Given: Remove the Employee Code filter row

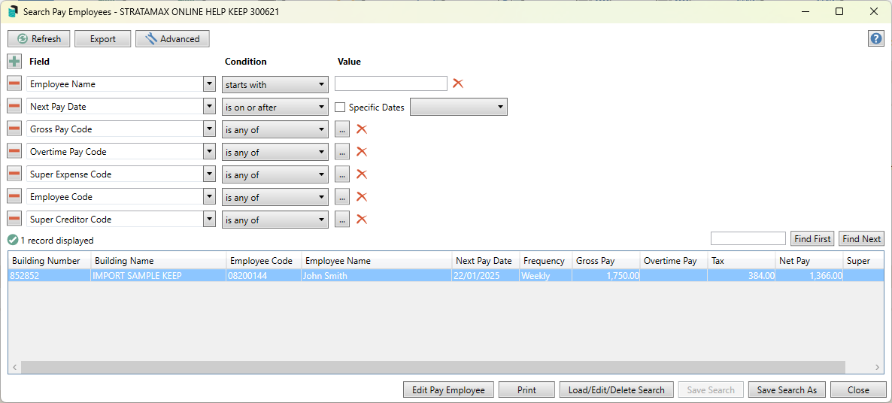Looking at the screenshot, I should click(x=15, y=197).
